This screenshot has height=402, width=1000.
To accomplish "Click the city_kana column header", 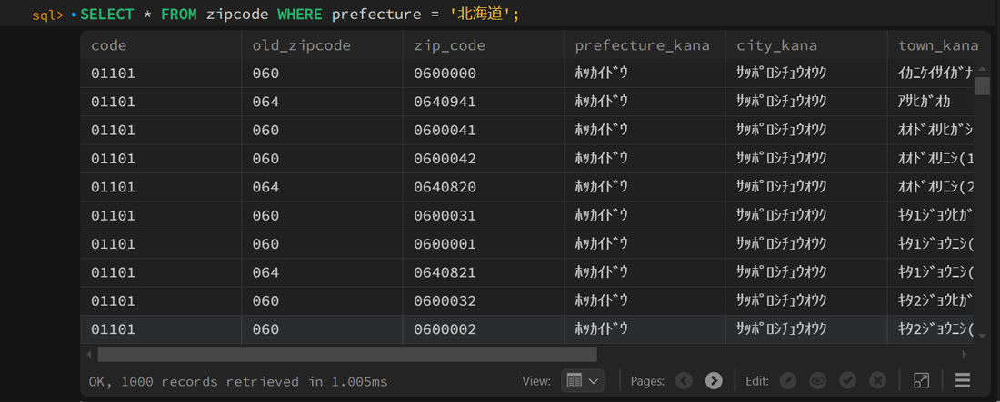I will point(776,45).
